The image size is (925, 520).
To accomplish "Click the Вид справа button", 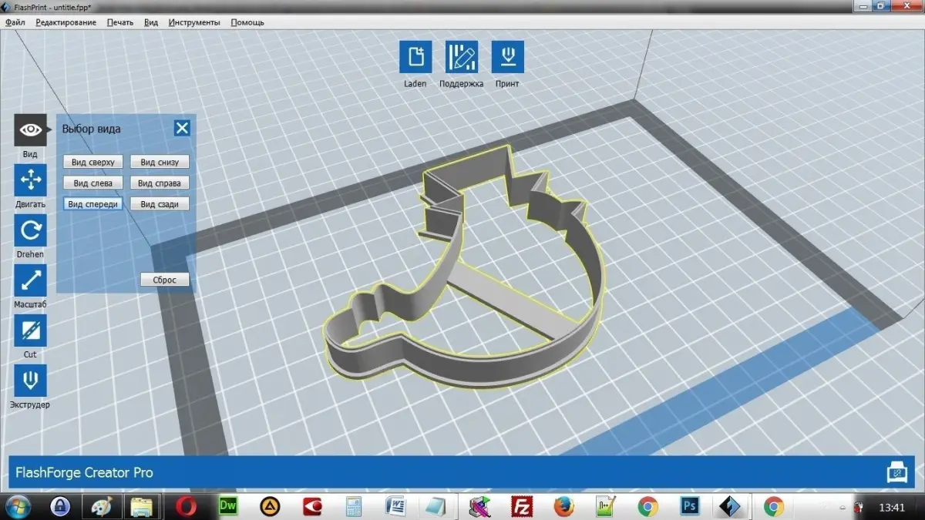I will [x=160, y=183].
